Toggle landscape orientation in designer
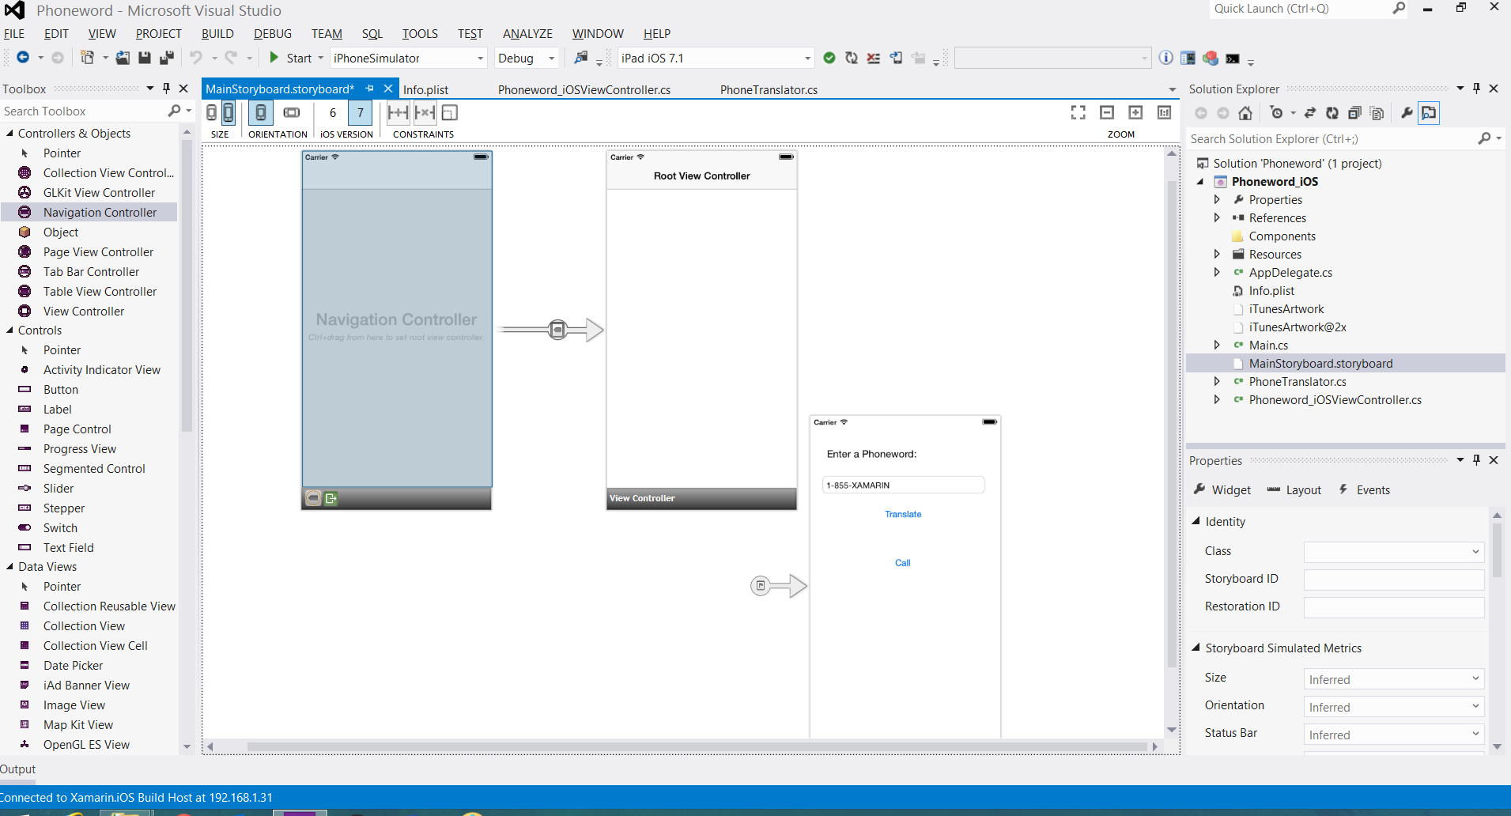The height and width of the screenshot is (816, 1511). pos(292,113)
